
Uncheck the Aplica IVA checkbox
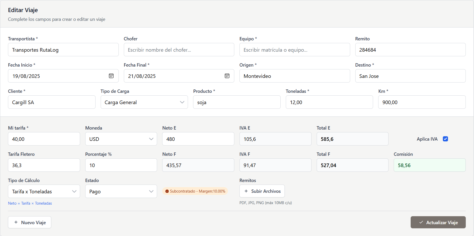click(445, 139)
